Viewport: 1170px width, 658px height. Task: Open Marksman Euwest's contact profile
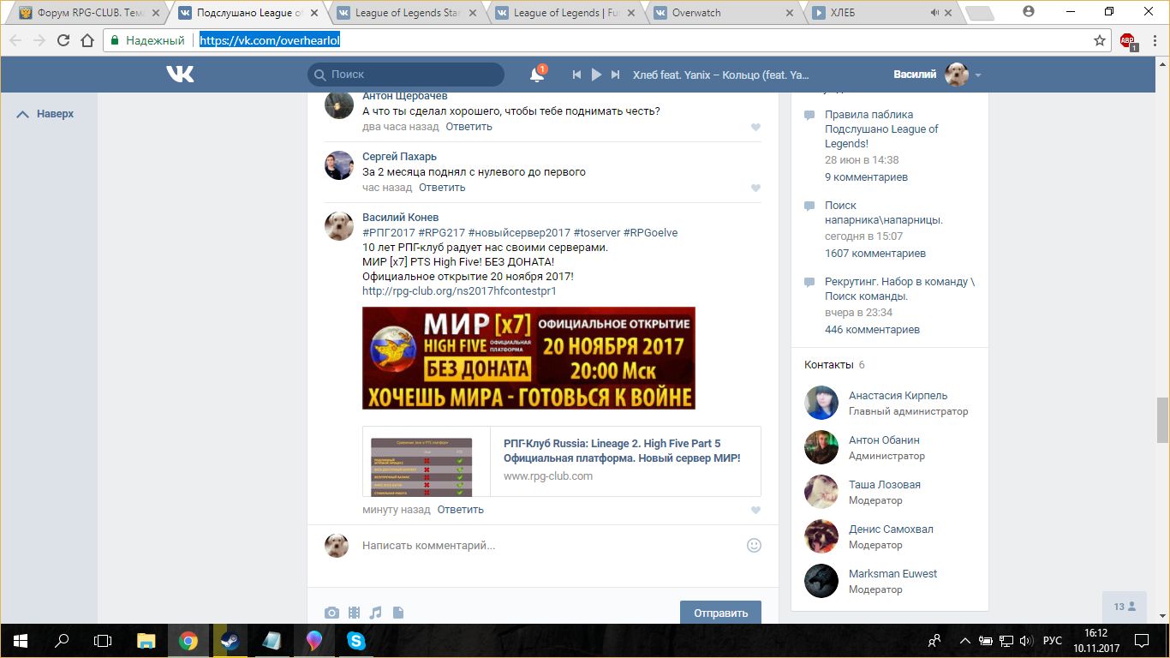892,574
